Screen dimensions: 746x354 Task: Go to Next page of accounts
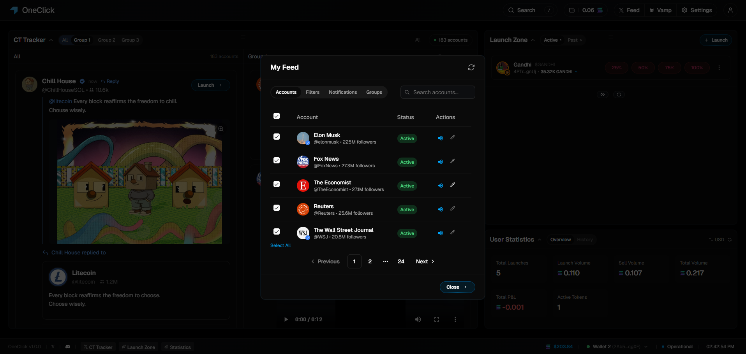[x=425, y=261]
